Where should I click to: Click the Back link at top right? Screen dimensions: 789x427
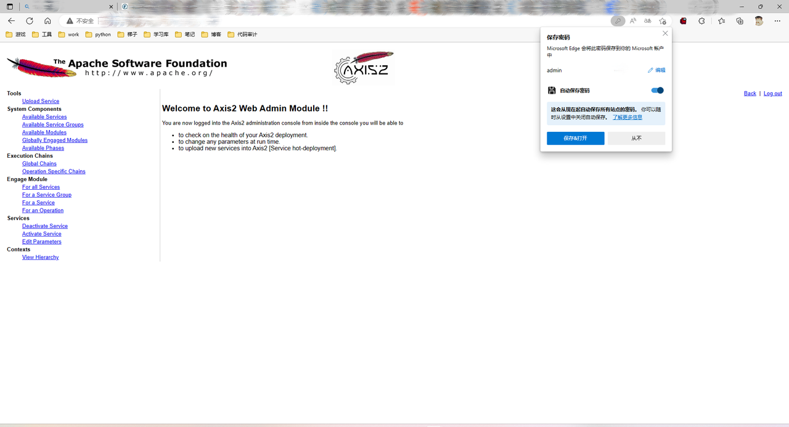point(750,94)
